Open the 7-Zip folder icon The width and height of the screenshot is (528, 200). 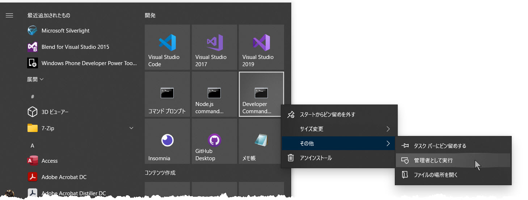tap(33, 128)
